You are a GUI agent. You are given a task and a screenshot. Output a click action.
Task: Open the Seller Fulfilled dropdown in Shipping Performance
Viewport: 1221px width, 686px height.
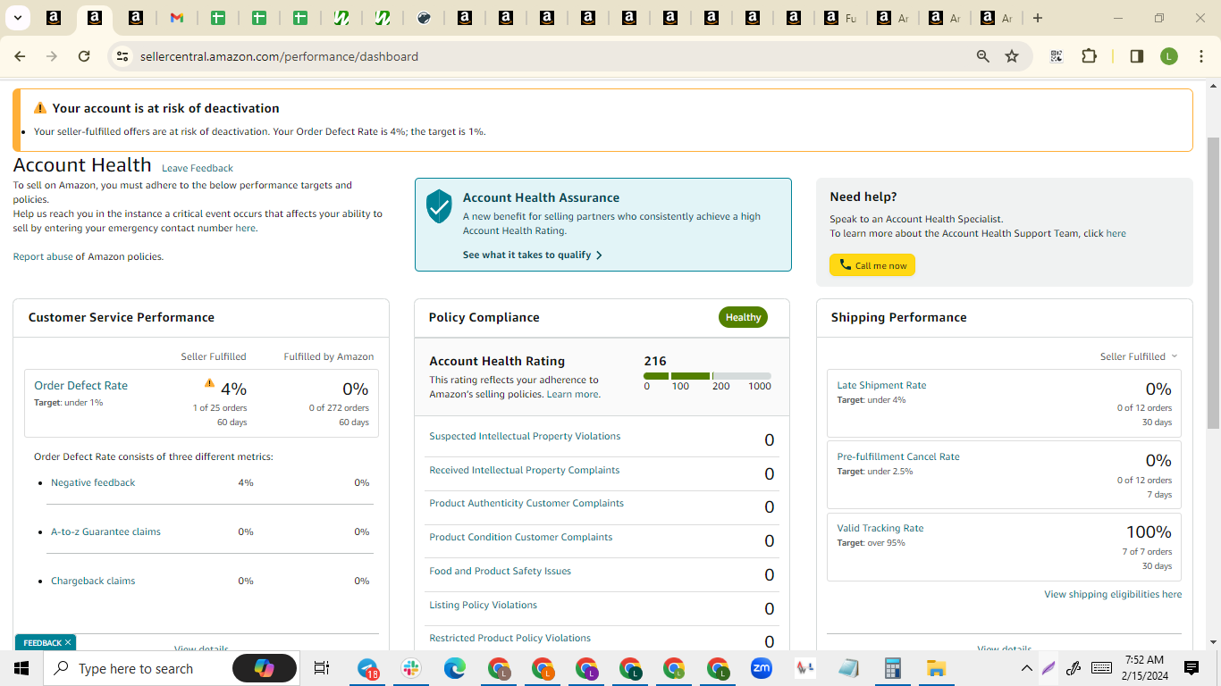(x=1139, y=356)
